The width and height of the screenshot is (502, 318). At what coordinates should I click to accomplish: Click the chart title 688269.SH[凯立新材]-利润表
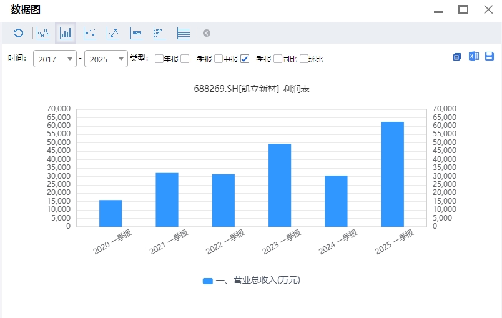[x=252, y=89]
